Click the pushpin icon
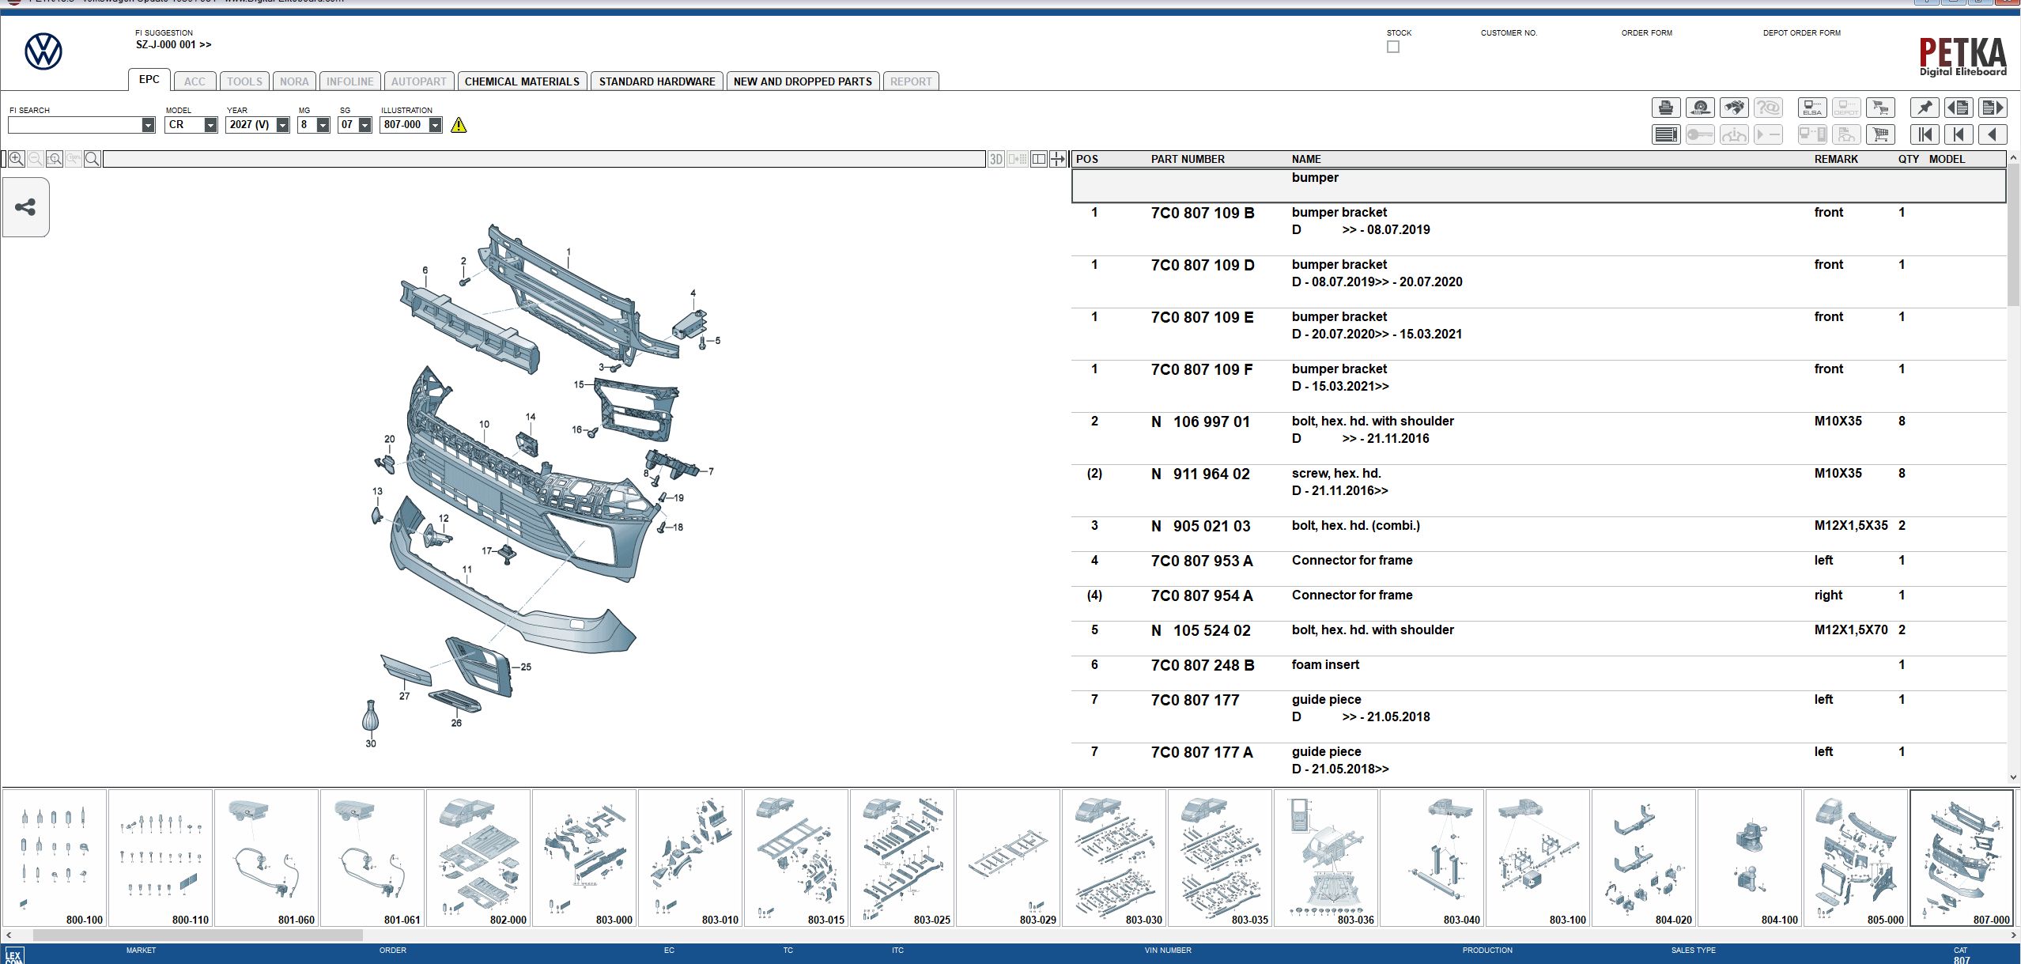Screen dimensions: 2021x964 click(1925, 108)
